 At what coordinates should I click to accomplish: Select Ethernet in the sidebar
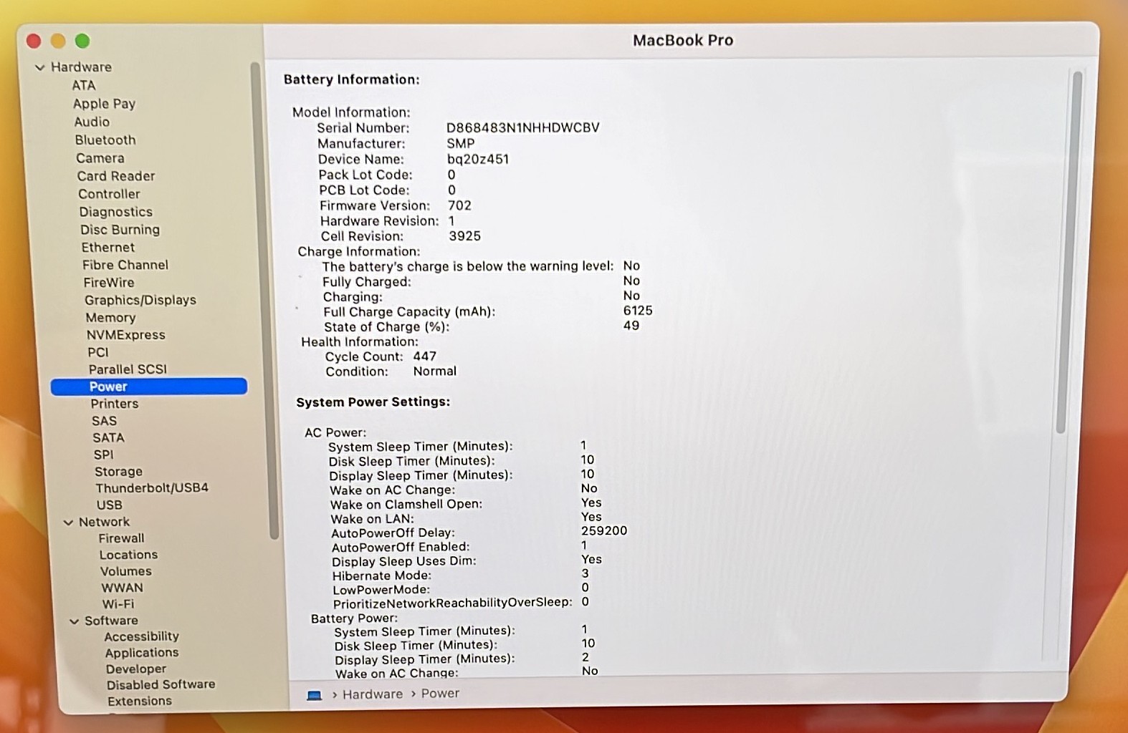point(107,248)
